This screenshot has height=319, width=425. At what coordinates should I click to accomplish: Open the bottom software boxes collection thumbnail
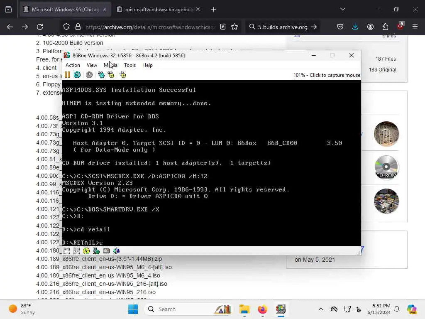click(386, 201)
